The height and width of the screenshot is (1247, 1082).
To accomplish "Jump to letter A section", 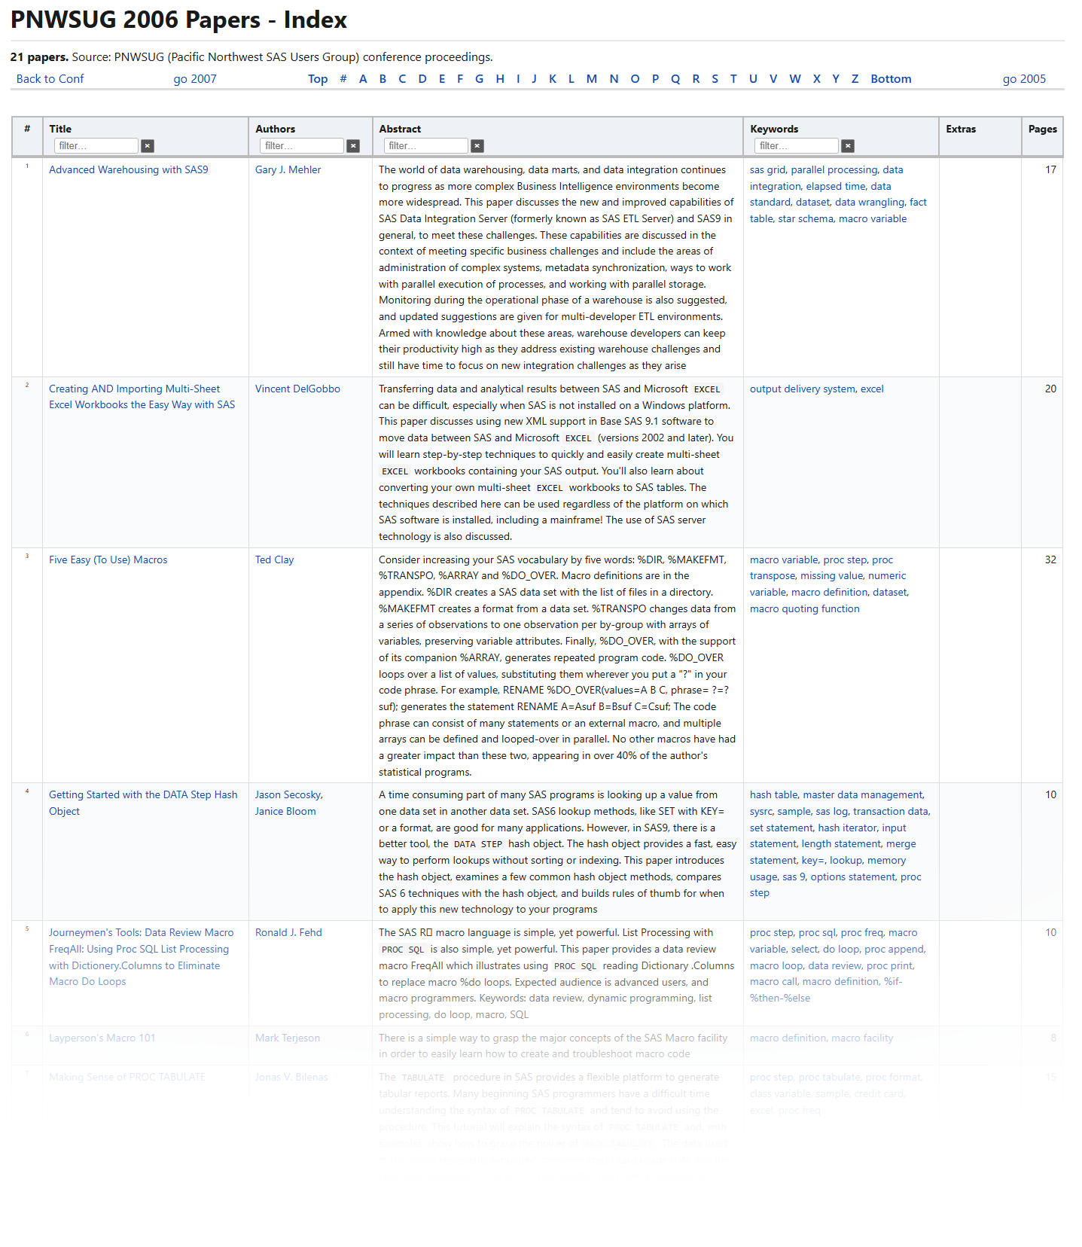I will pos(363,79).
